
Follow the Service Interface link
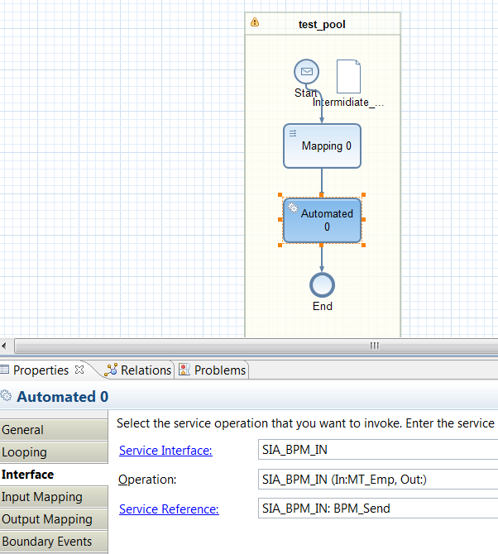point(165,451)
